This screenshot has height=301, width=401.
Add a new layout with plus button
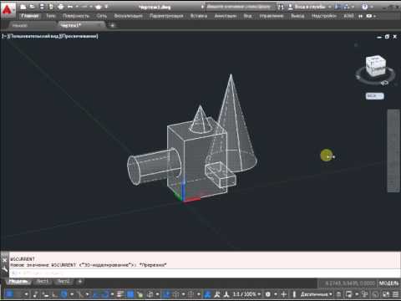point(80,282)
